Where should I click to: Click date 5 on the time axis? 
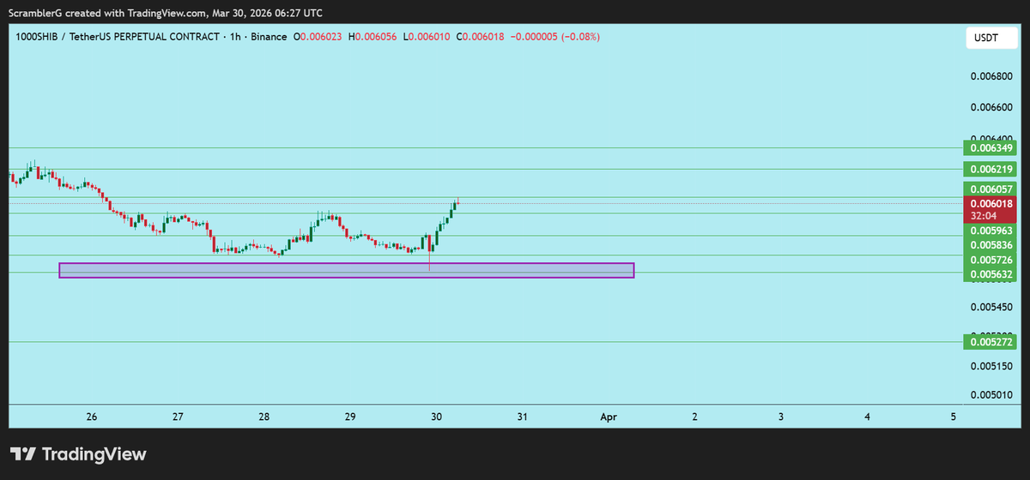(954, 417)
